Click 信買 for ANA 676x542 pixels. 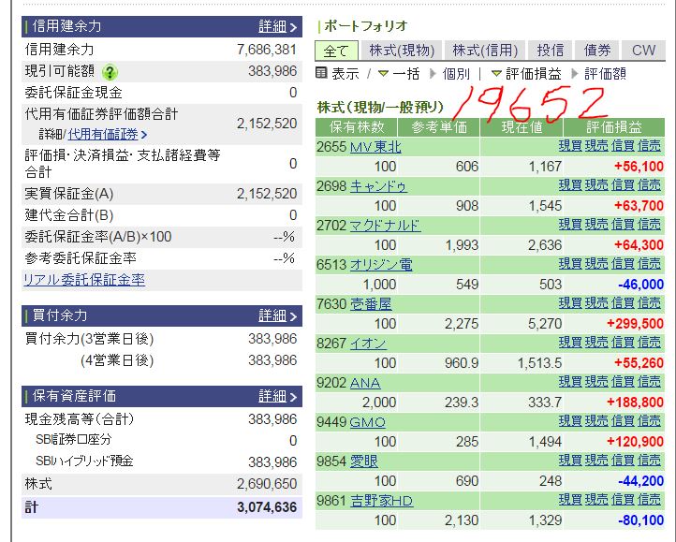623,382
